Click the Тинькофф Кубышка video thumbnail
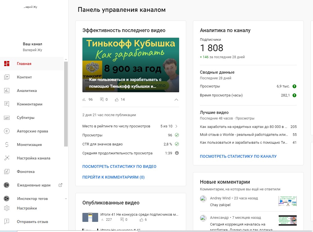The width and height of the screenshot is (313, 232). (131, 65)
